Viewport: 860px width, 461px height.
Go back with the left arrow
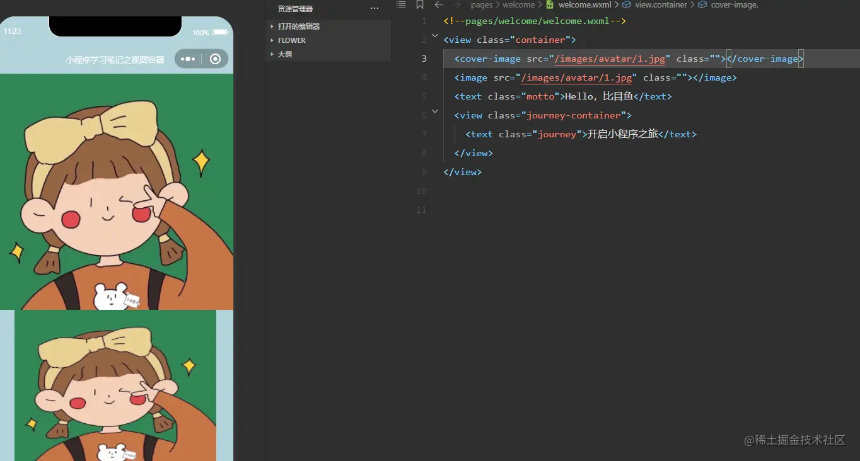[439, 4]
